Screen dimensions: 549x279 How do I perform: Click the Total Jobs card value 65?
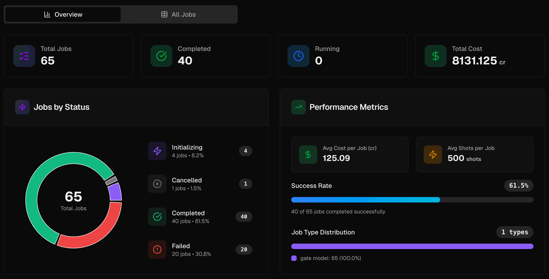pyautogui.click(x=47, y=61)
